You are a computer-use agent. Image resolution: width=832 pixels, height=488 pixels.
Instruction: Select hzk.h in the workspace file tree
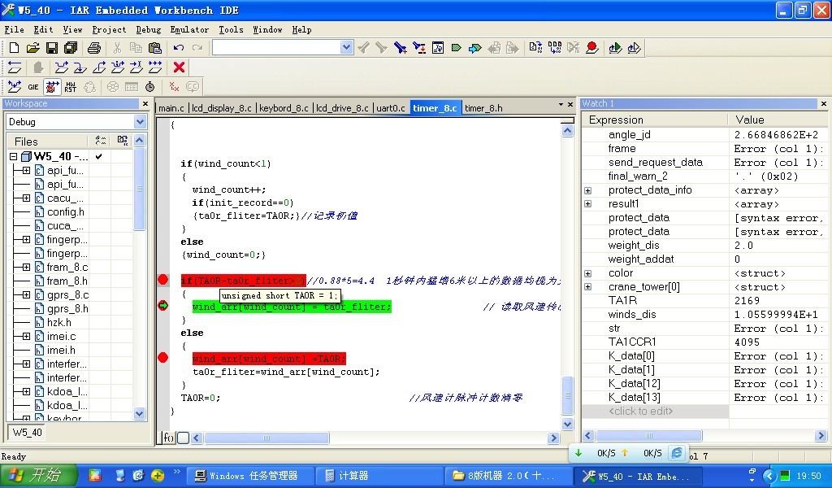coord(58,322)
